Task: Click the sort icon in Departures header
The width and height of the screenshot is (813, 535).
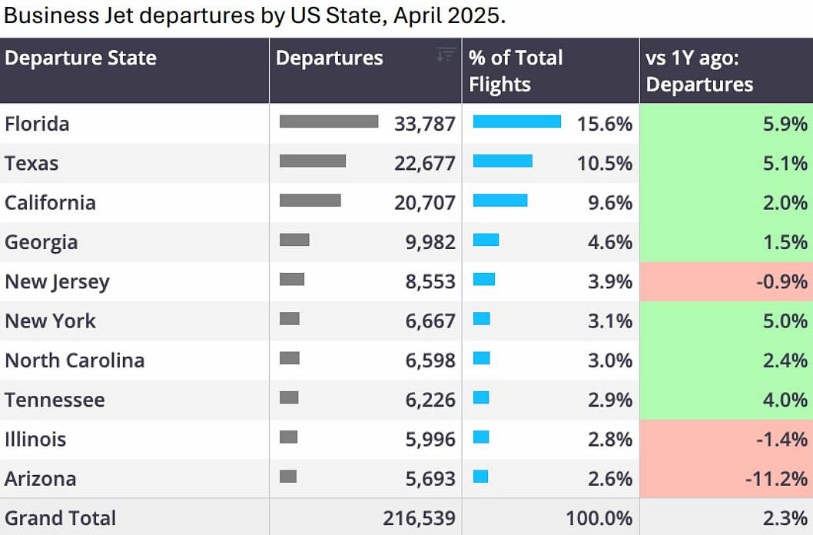Action: (446, 54)
